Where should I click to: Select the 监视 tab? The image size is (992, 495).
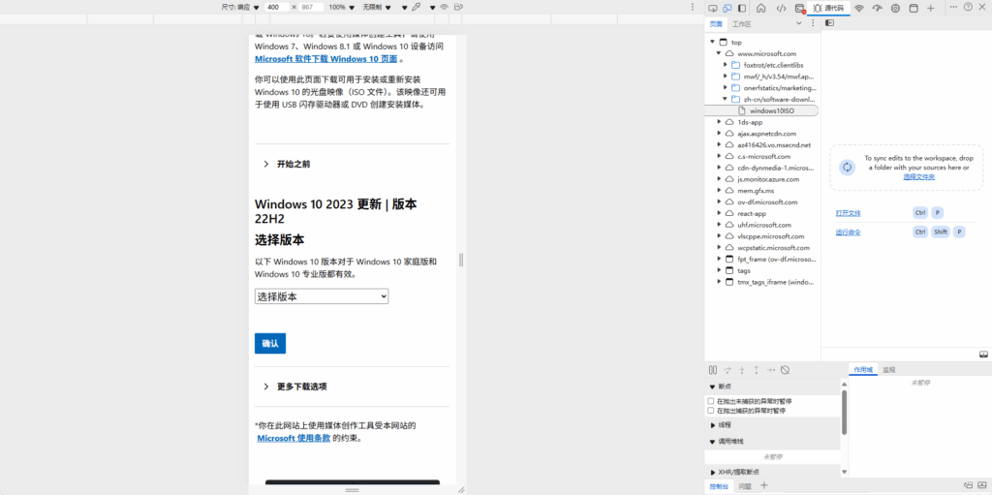(x=889, y=370)
